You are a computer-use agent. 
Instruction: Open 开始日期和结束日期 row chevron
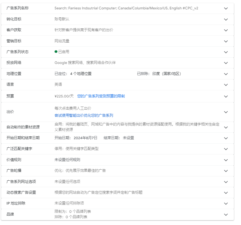(x=226, y=138)
